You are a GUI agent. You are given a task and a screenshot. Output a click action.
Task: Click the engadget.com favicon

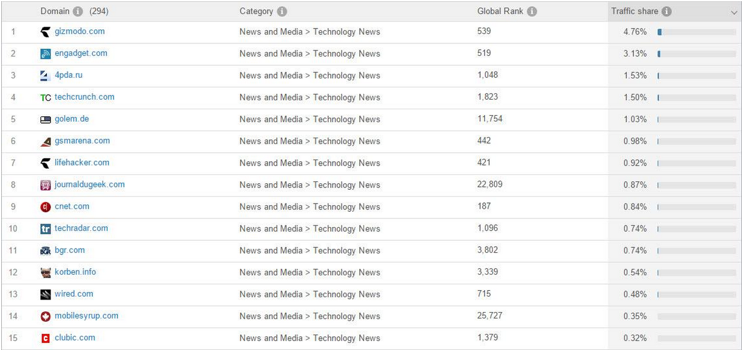pos(46,54)
